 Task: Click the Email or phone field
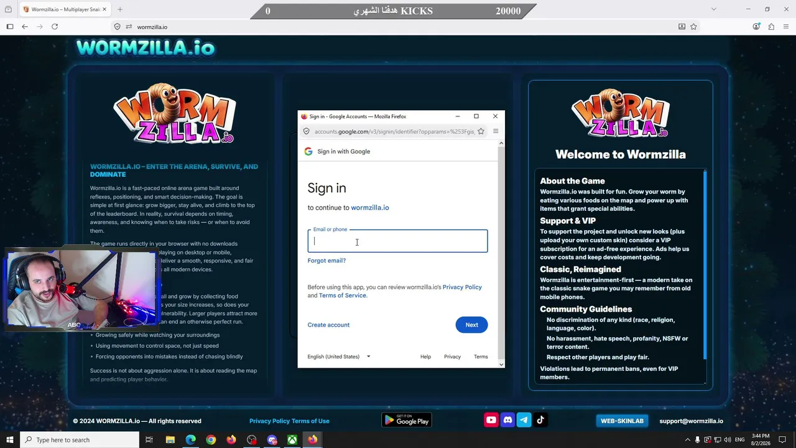click(x=397, y=241)
